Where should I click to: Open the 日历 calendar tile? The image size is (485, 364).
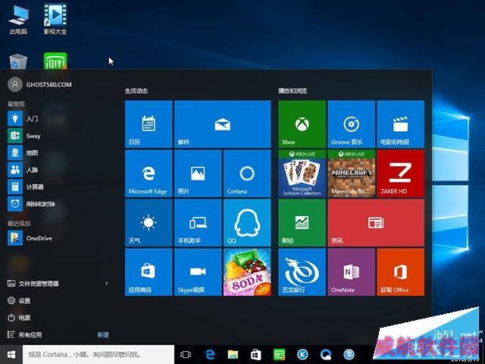149,124
